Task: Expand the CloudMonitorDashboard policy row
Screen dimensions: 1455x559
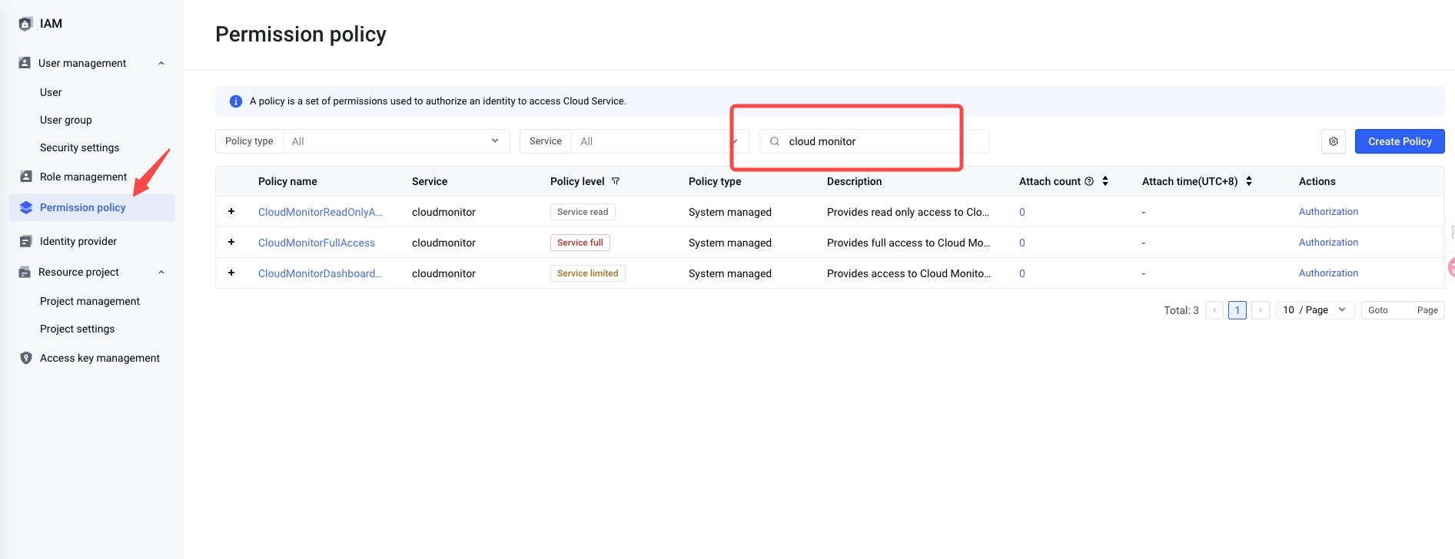Action: click(x=231, y=273)
